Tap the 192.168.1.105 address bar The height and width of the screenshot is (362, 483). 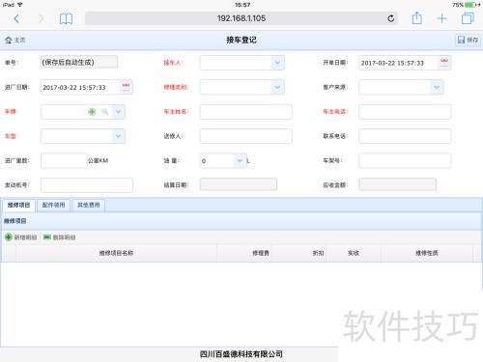point(241,18)
